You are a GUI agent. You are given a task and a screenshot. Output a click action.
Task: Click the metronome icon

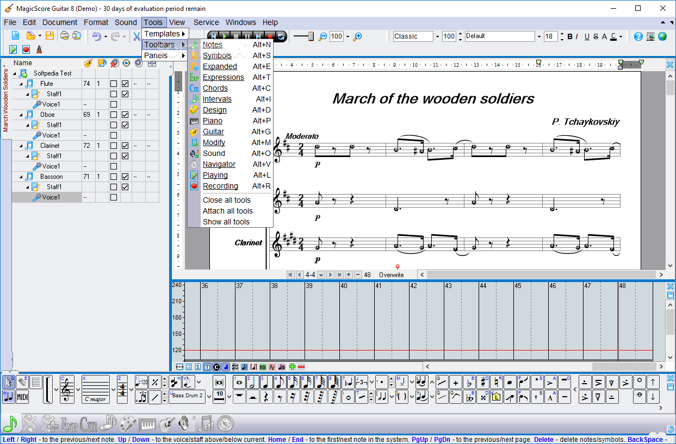click(39, 49)
